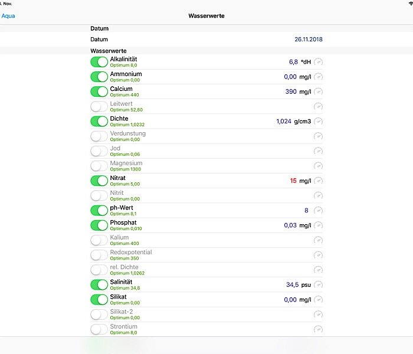Image resolution: width=413 pixels, height=354 pixels.
Task: Edit the Calcium value 390
Action: point(291,91)
